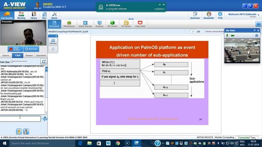This screenshot has width=262, height=147.
Task: Open File Explorer from taskbar
Action: pyautogui.click(x=90, y=143)
